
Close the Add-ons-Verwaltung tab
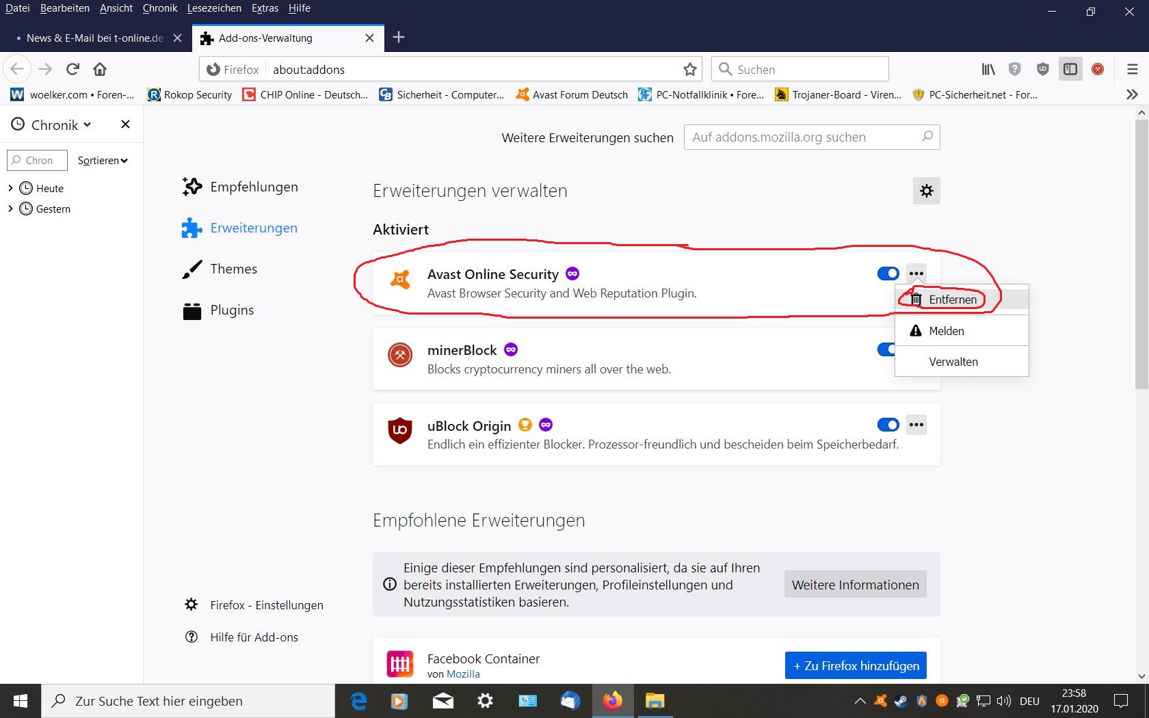(369, 38)
